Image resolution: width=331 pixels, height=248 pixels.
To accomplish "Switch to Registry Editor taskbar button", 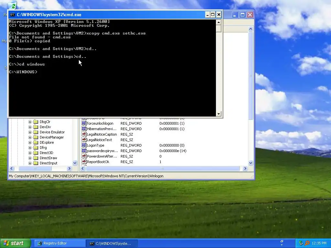I will [x=60, y=243].
